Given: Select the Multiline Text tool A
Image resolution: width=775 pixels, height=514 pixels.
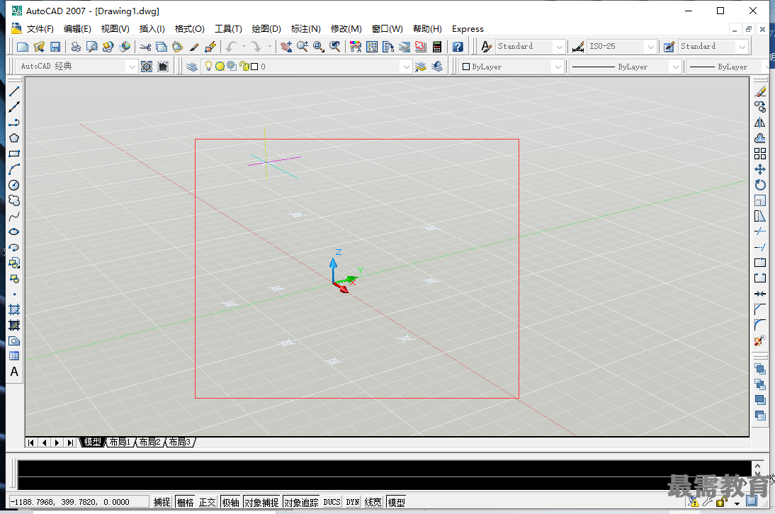Looking at the screenshot, I should point(14,372).
